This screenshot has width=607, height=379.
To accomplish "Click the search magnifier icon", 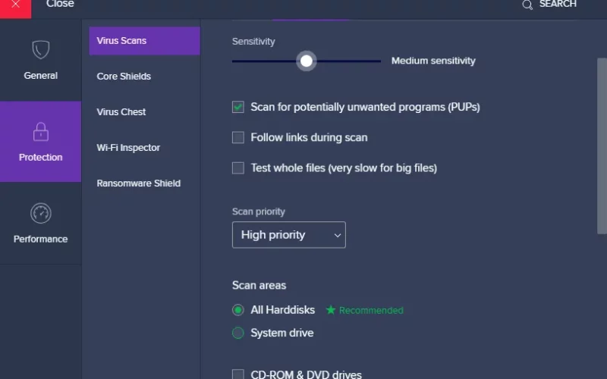I will pyautogui.click(x=527, y=5).
